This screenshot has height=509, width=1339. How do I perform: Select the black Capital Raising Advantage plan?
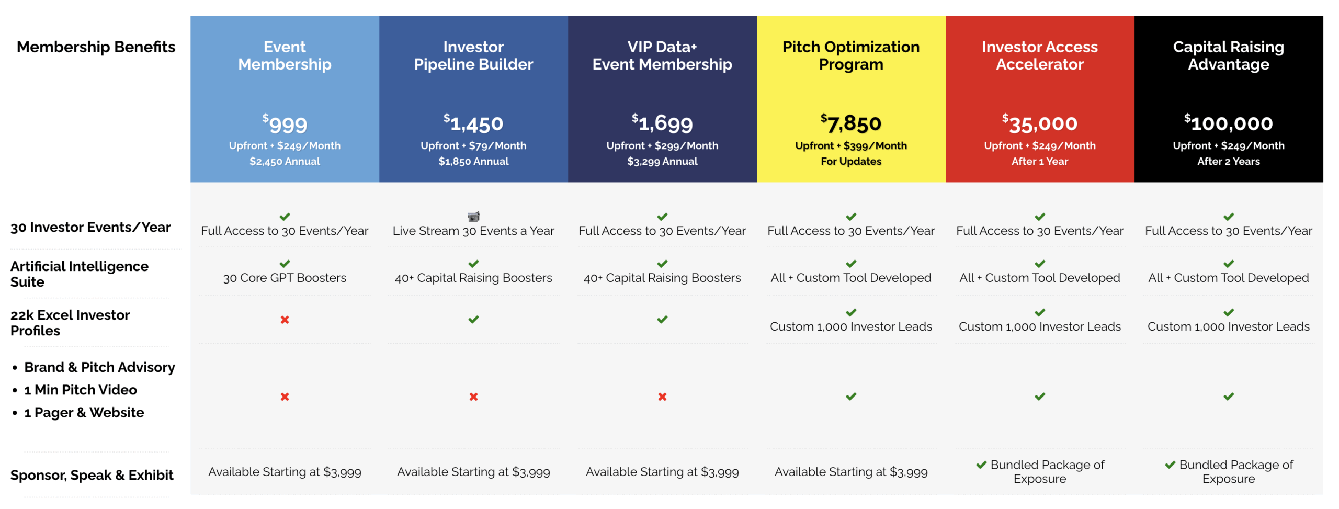pos(1229,99)
